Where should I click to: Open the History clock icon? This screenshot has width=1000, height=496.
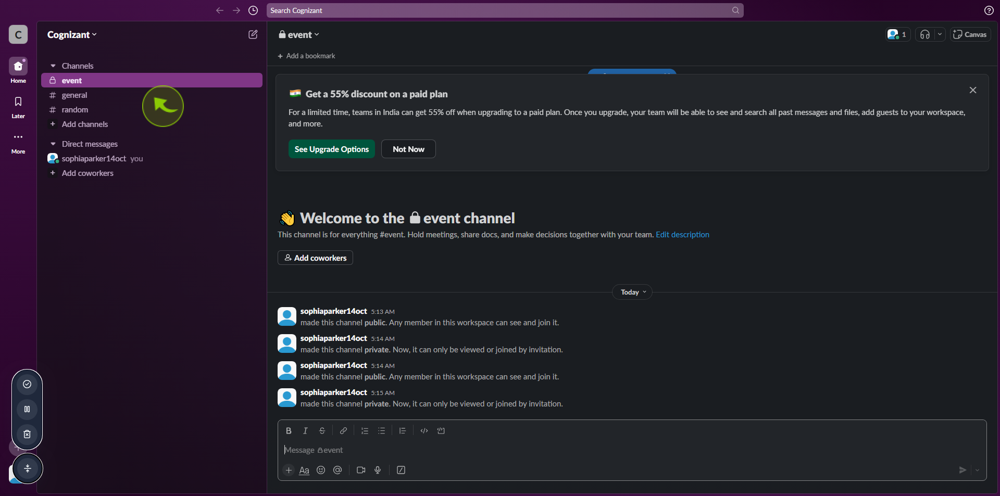253,10
